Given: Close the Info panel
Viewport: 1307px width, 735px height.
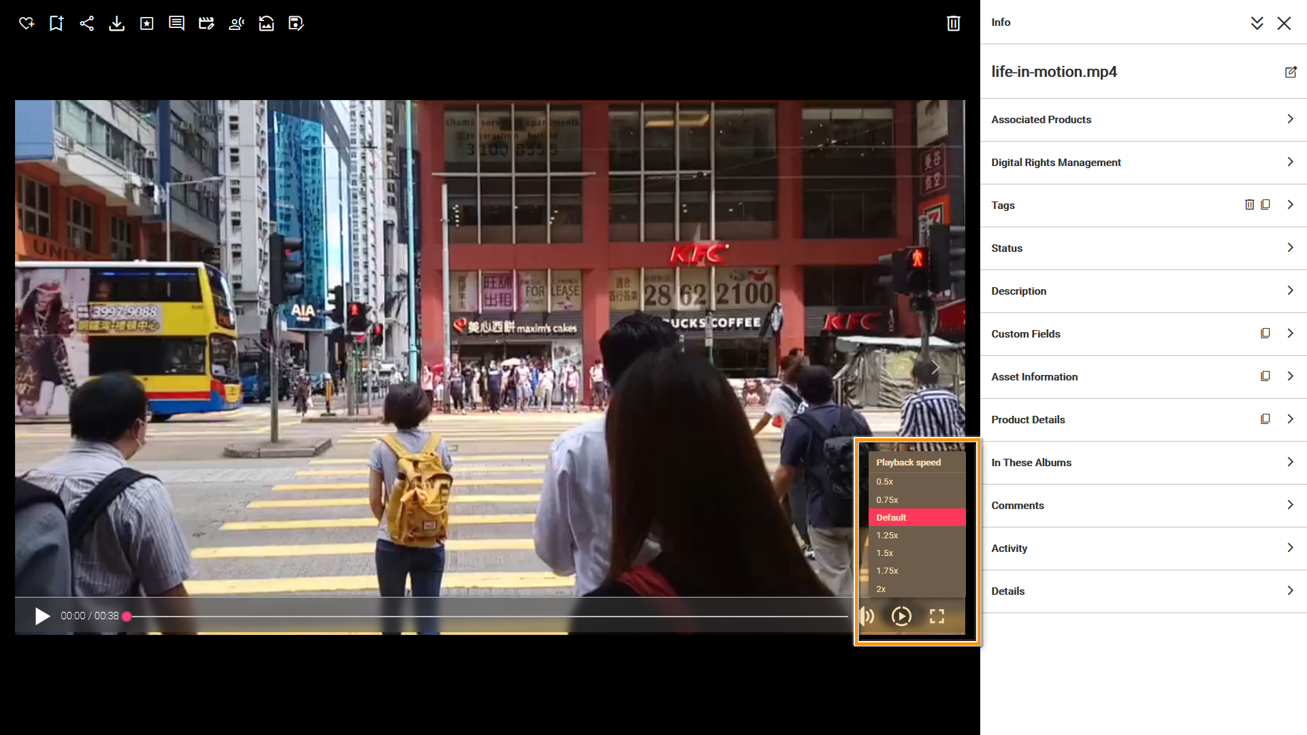Looking at the screenshot, I should click(1284, 23).
